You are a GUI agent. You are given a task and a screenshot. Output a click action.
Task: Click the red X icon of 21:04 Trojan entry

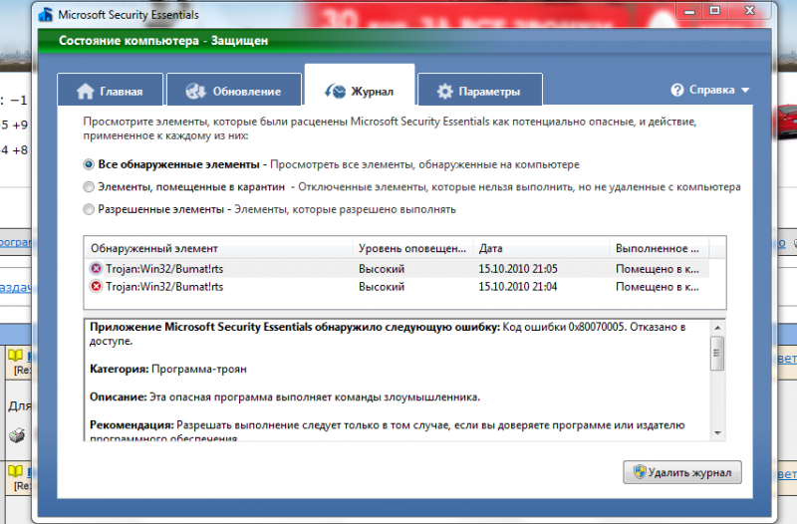96,287
